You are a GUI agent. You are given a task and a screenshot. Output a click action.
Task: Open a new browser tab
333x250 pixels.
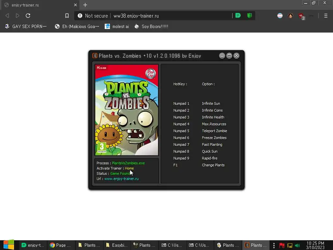coord(85,5)
